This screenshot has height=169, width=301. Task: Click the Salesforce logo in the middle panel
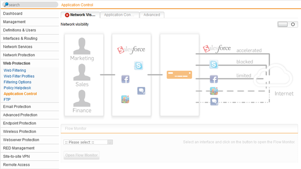131,50
